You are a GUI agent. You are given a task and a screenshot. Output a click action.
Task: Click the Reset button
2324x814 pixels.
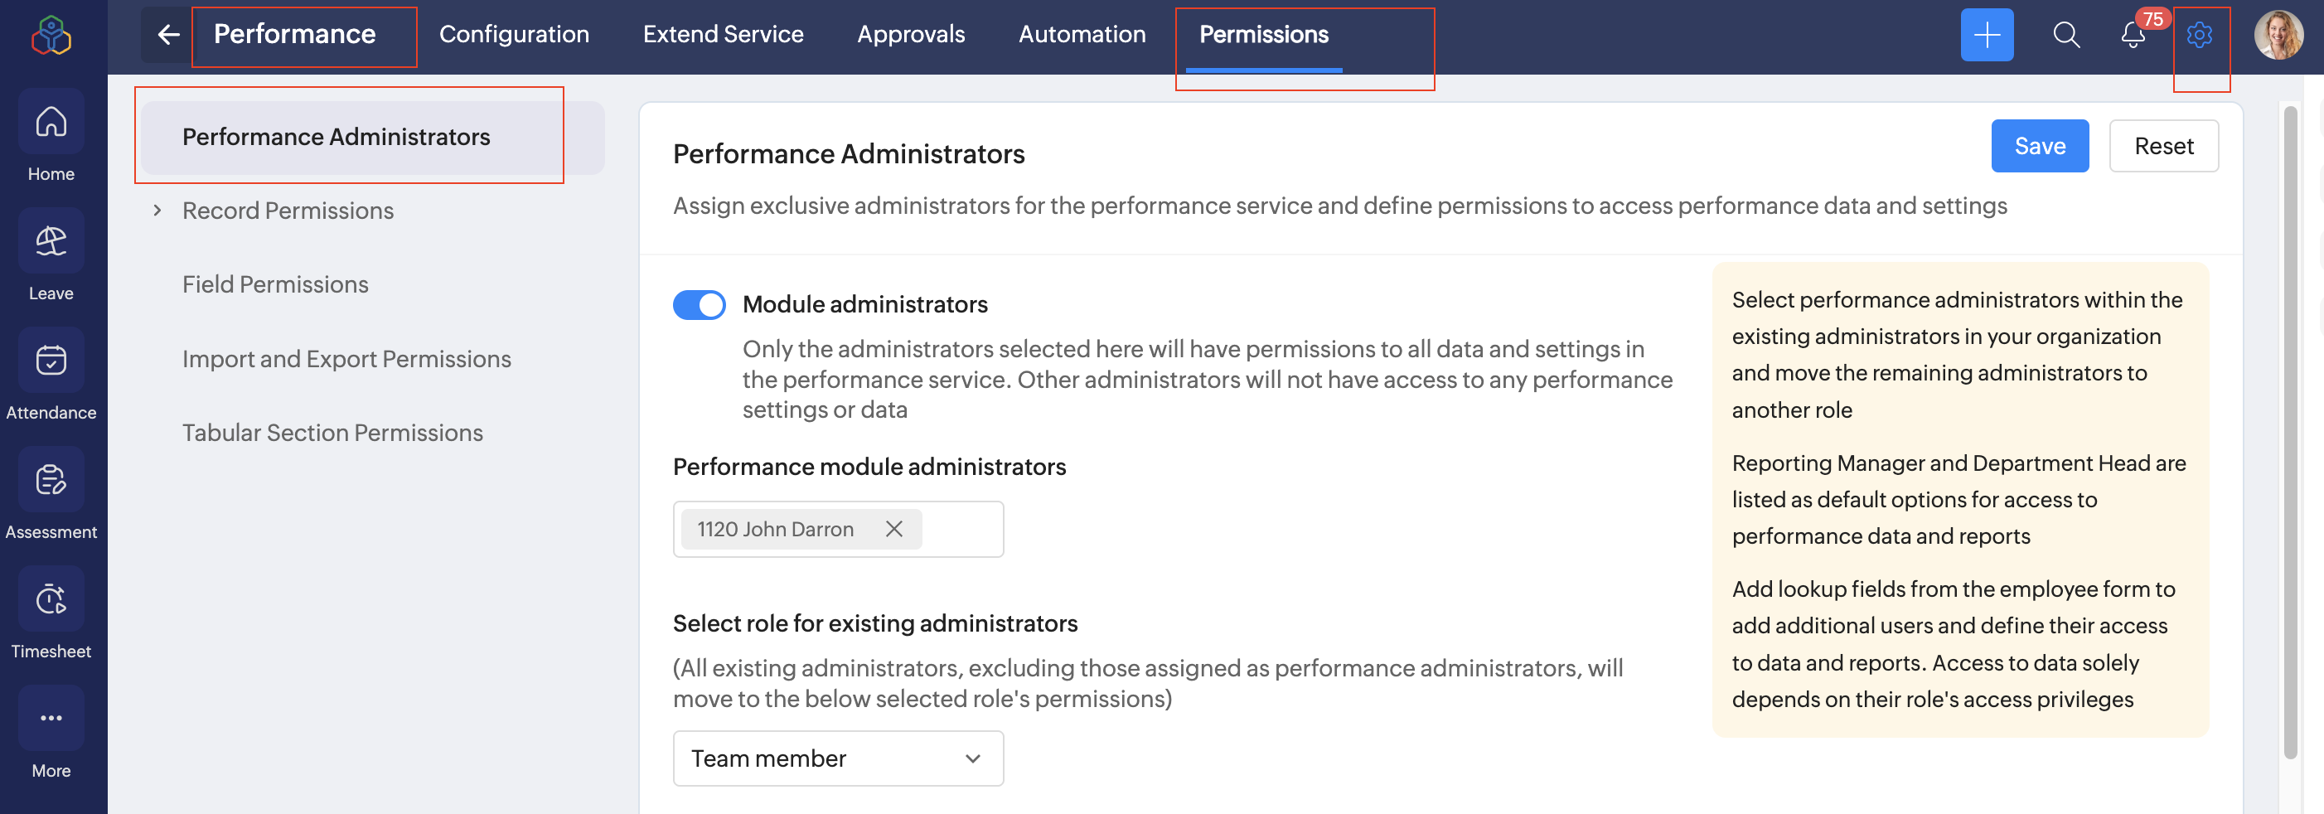pyautogui.click(x=2162, y=146)
